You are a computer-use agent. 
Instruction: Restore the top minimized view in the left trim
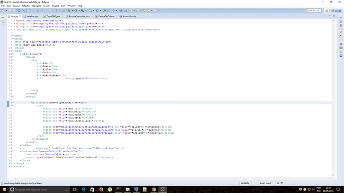coord(3,18)
